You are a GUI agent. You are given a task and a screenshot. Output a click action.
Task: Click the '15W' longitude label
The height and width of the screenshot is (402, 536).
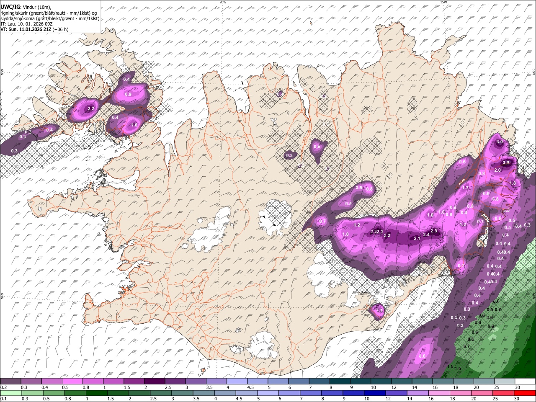click(443, 2)
